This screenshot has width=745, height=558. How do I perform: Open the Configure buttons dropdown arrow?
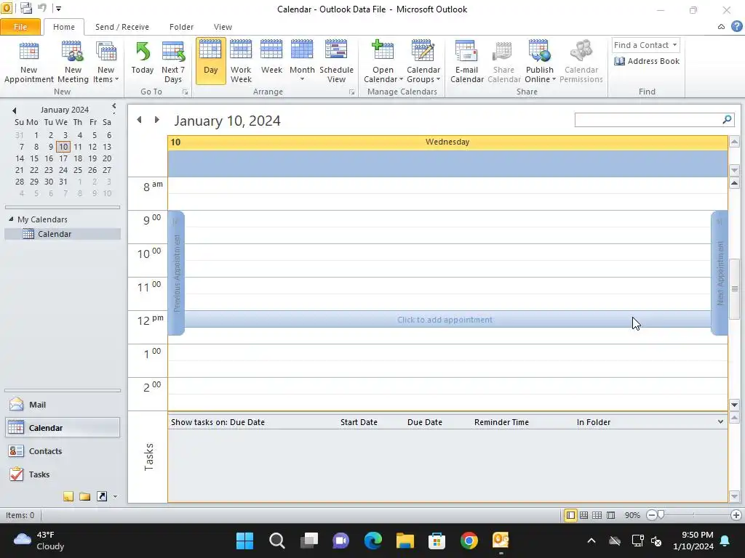coord(115,497)
